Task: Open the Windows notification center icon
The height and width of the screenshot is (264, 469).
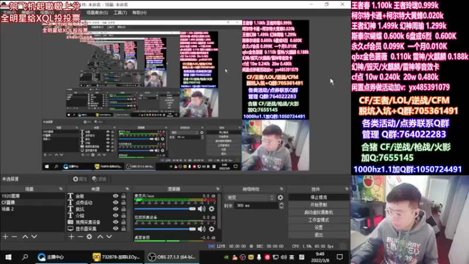Action: tap(339, 257)
